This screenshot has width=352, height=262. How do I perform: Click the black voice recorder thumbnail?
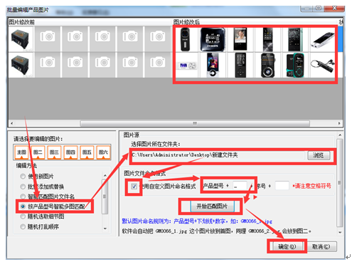185,39
